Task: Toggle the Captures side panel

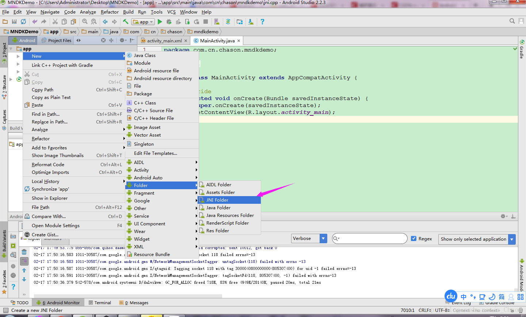Action: pos(4,120)
